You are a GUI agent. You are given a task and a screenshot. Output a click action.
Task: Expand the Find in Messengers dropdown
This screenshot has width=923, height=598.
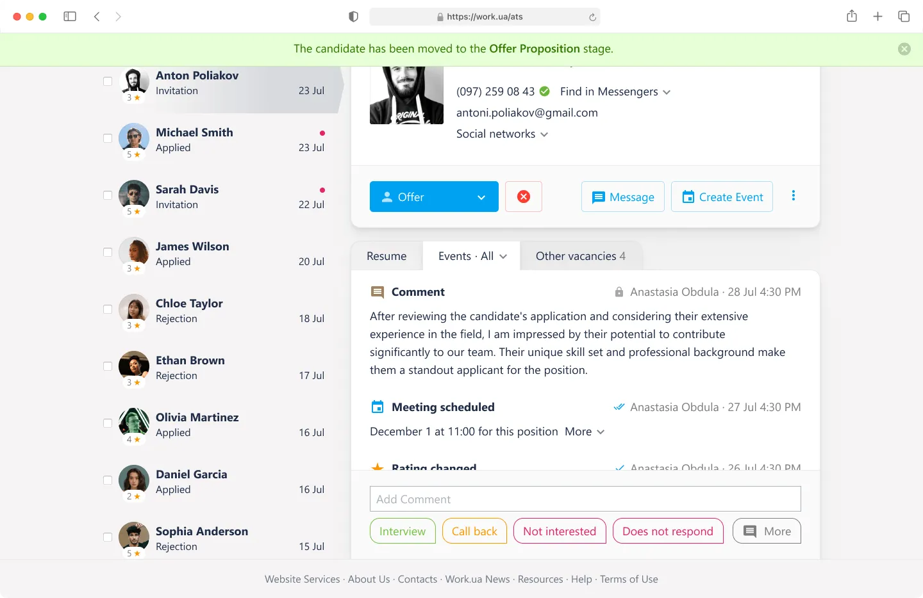pyautogui.click(x=615, y=92)
